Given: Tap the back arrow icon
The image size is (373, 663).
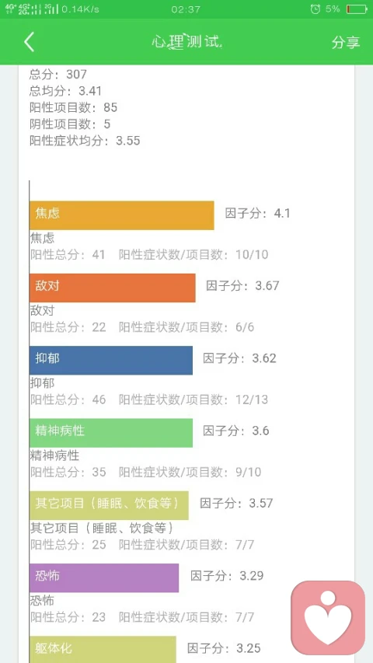Looking at the screenshot, I should 30,42.
